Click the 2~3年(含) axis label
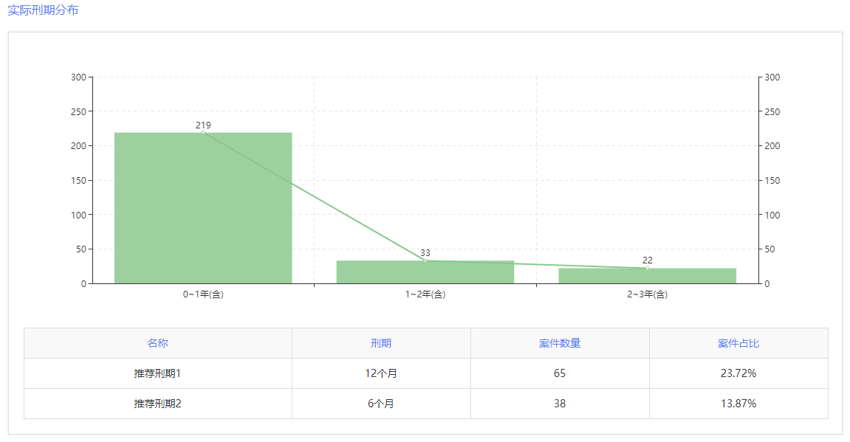Viewport: 850px width, 442px height. pos(647,294)
